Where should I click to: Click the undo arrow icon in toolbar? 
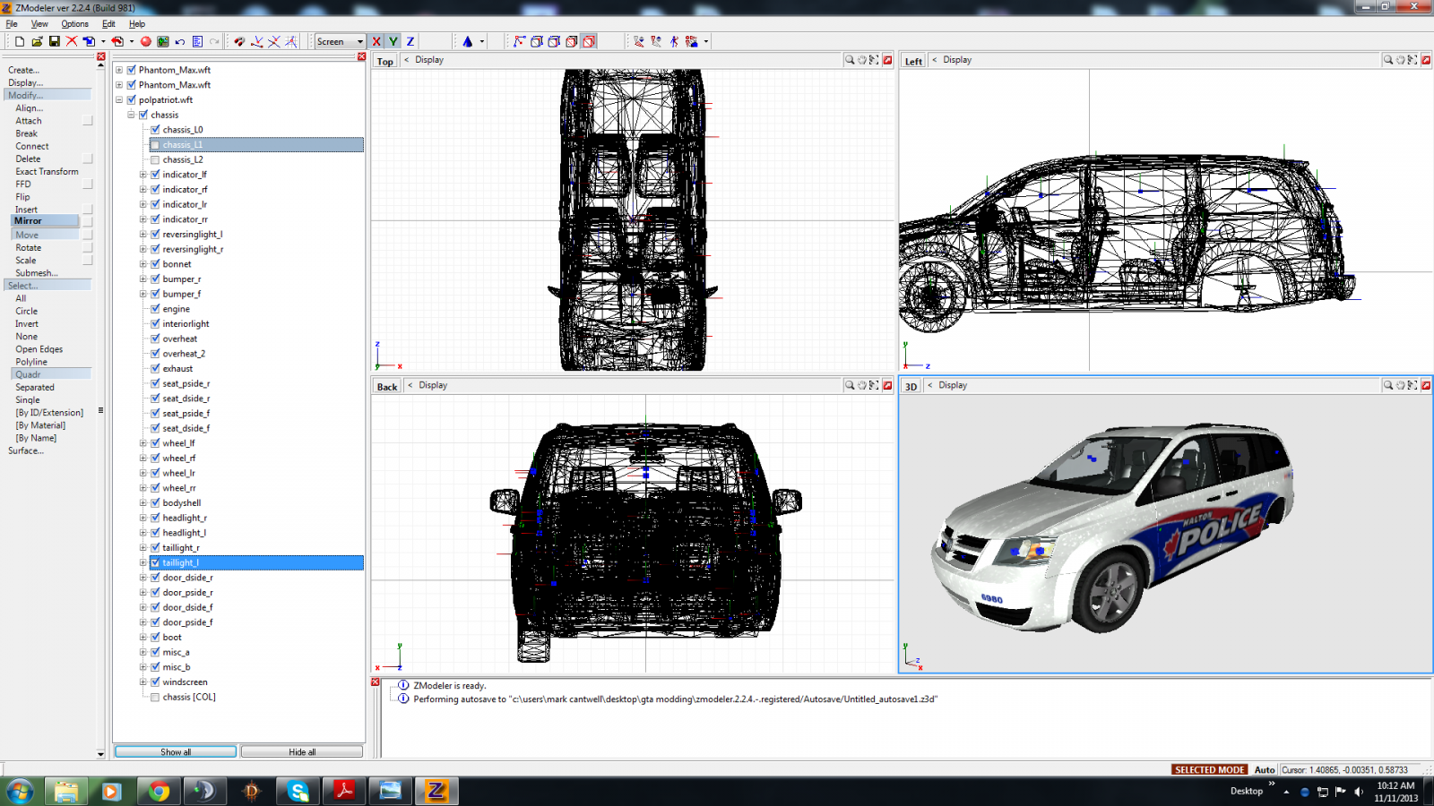point(180,41)
